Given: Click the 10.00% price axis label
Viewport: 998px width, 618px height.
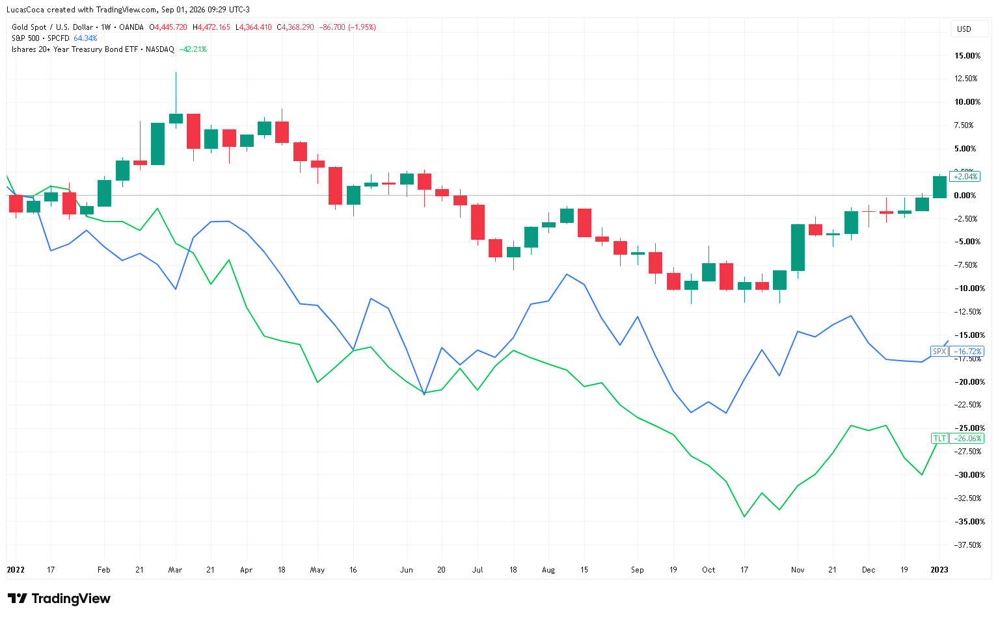Looking at the screenshot, I should pos(967,102).
